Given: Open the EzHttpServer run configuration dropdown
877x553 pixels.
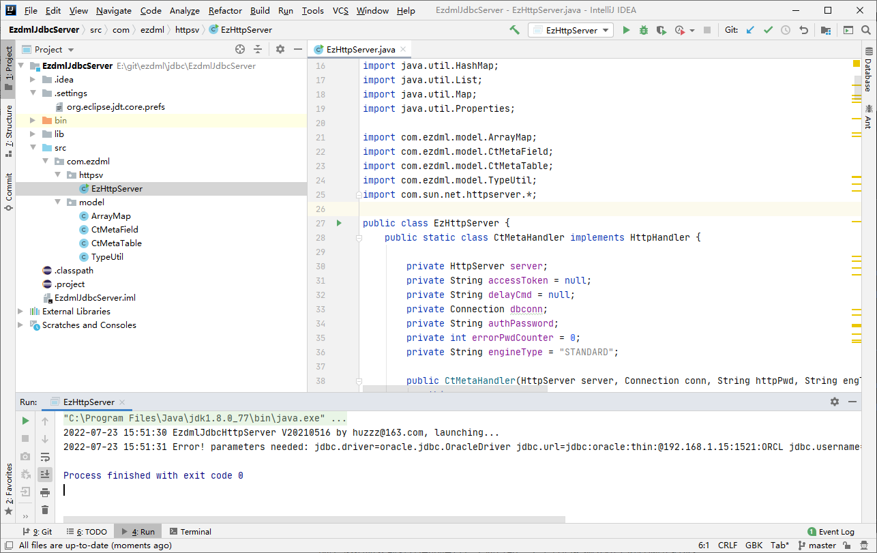Looking at the screenshot, I should click(x=571, y=30).
